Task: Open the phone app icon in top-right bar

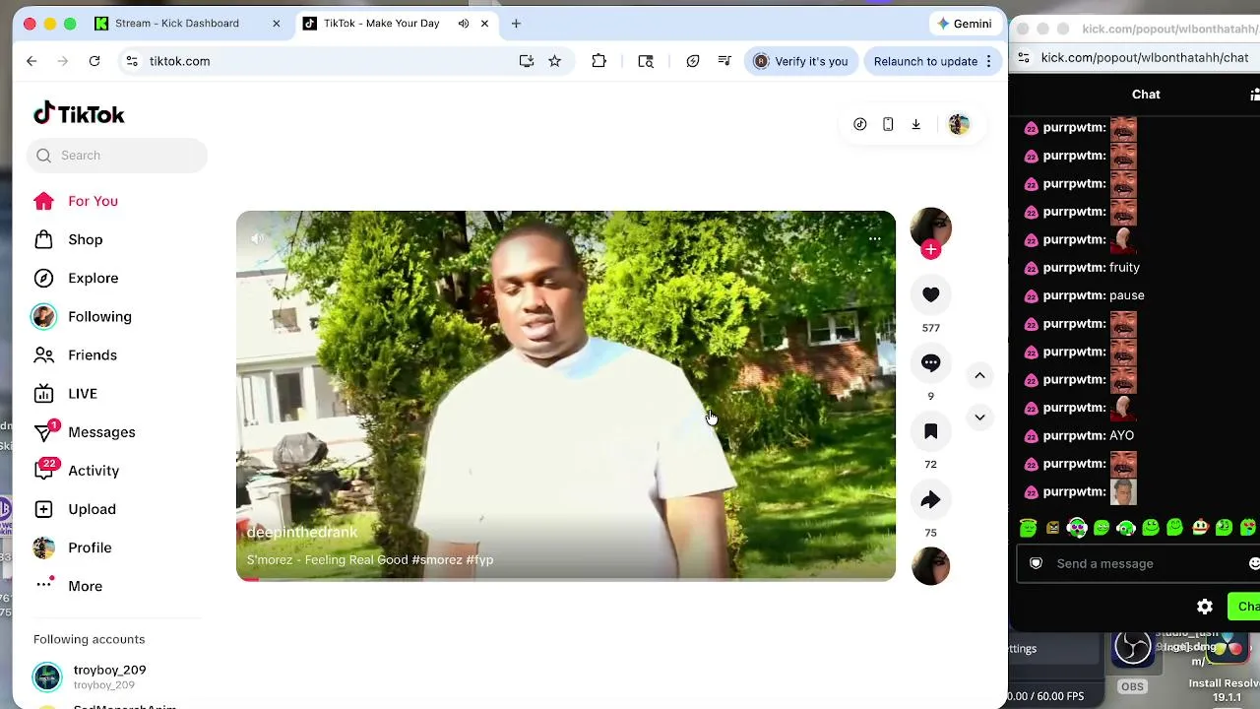Action: pyautogui.click(x=888, y=124)
